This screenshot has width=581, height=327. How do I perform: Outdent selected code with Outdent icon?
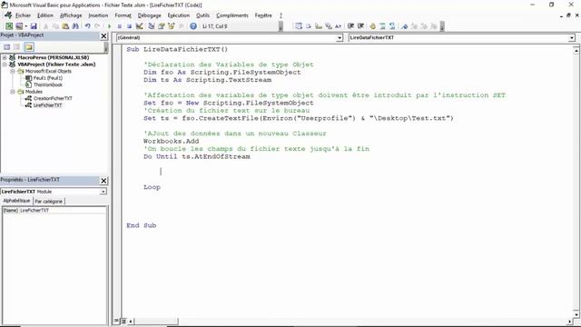pyautogui.click(x=360, y=26)
